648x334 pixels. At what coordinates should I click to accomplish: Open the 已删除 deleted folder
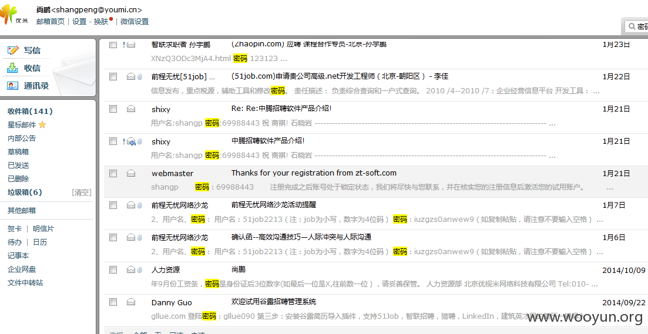coord(18,179)
